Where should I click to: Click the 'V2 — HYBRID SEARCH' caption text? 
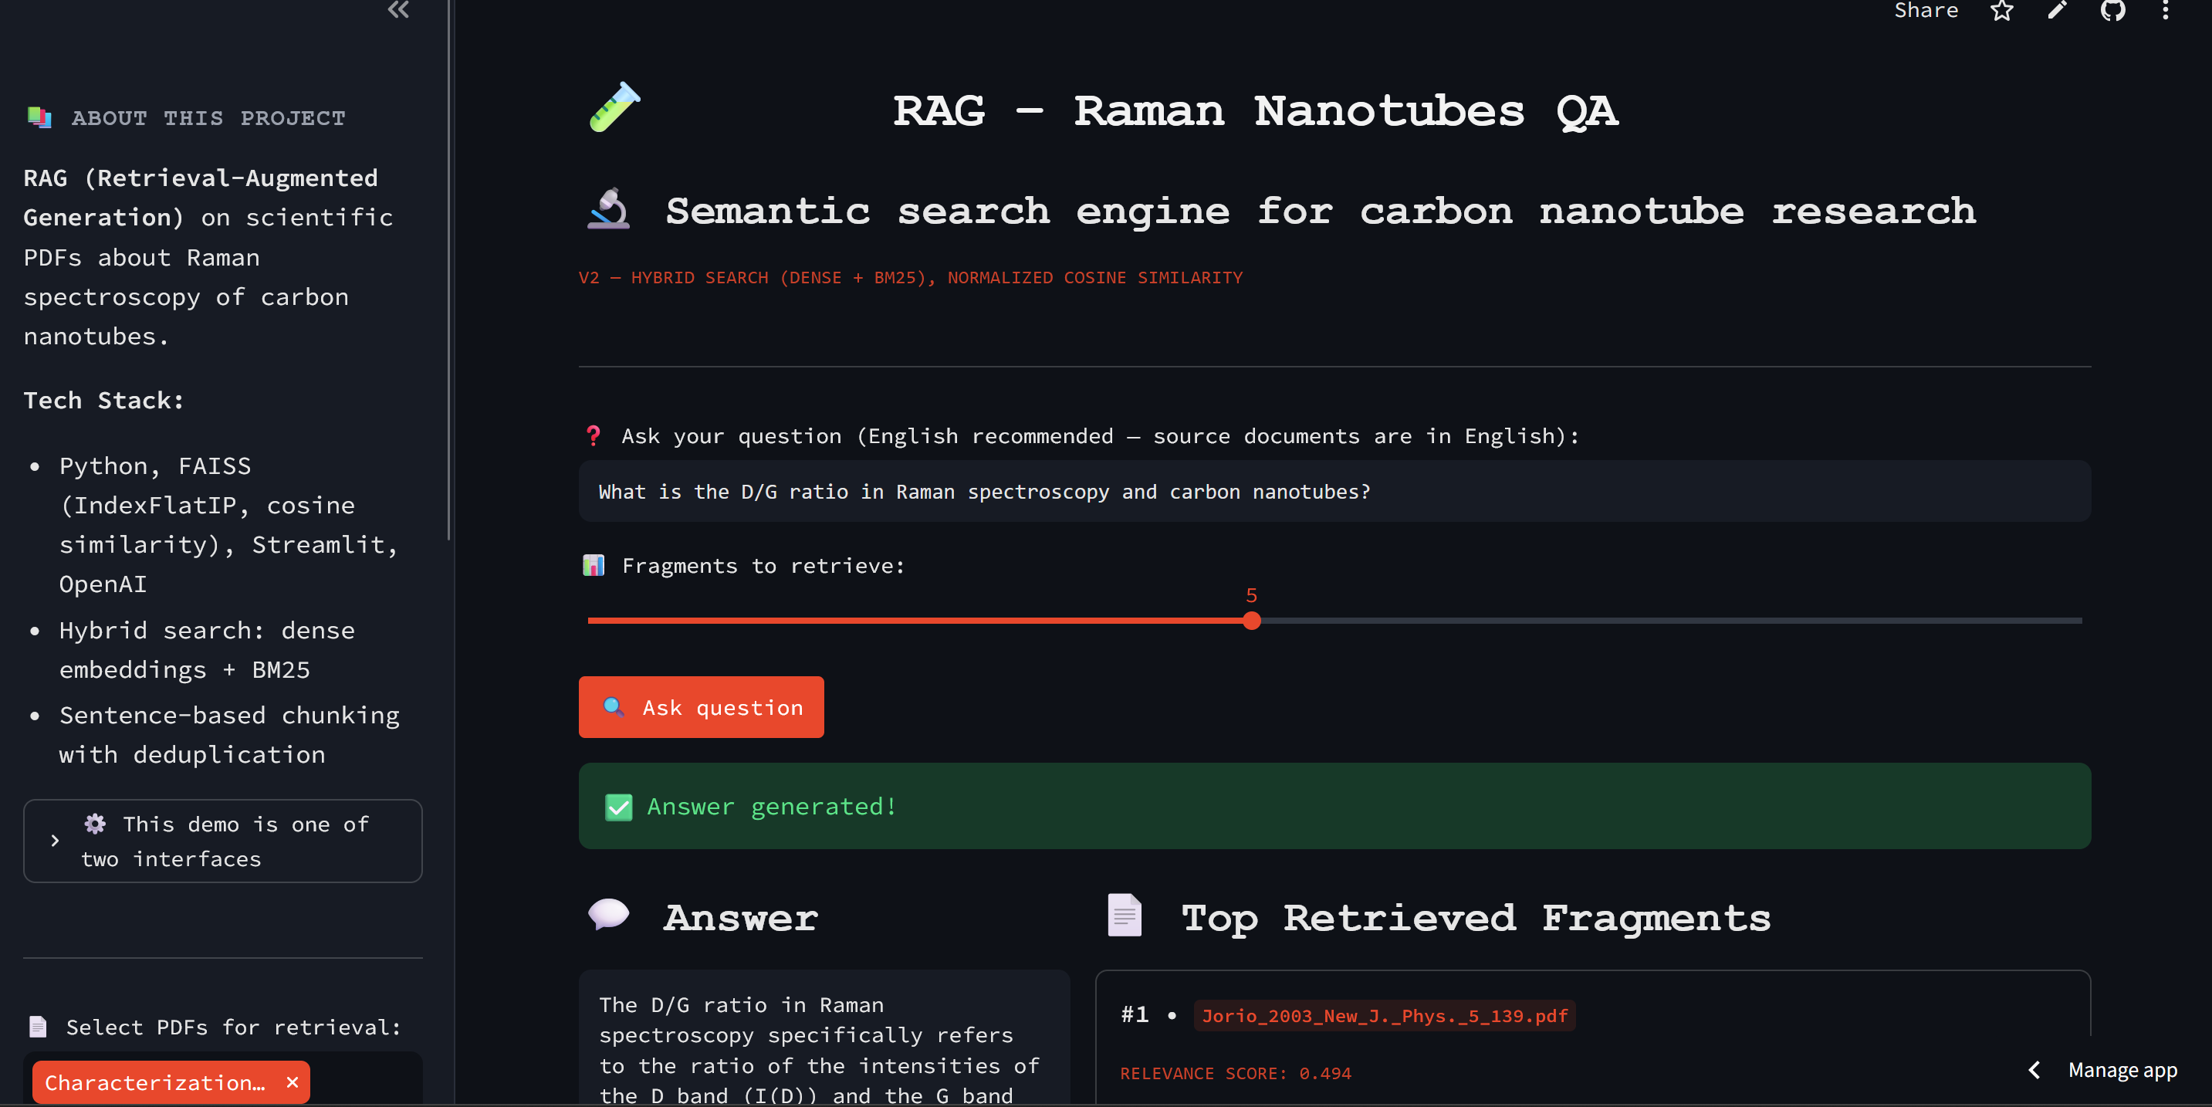(910, 277)
